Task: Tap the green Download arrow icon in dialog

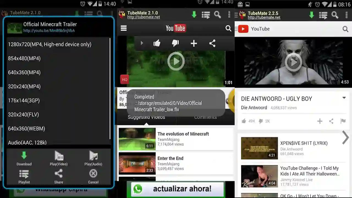Action: 24,155
